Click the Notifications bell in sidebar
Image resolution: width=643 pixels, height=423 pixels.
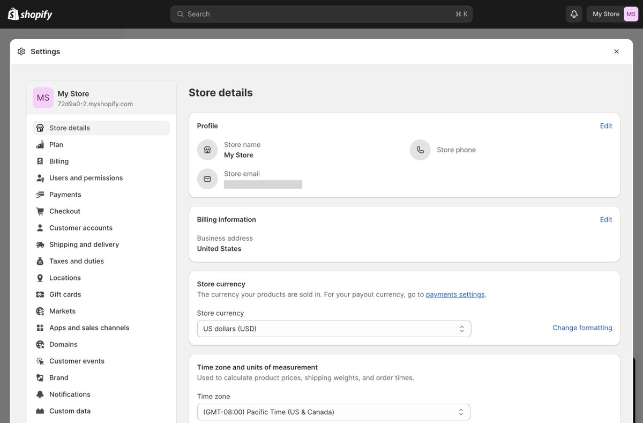coord(40,394)
